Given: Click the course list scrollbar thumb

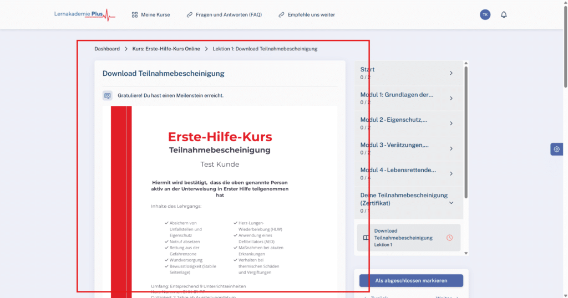Looking at the screenshot, I should pos(466,132).
